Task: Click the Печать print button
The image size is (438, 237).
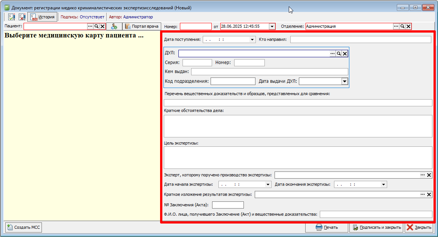Action: click(327, 228)
